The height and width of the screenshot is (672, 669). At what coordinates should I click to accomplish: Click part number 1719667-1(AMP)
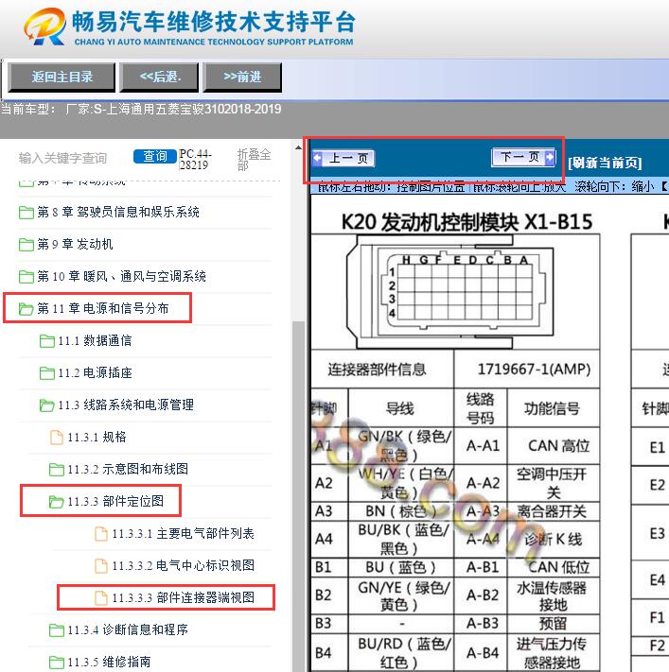tap(534, 370)
